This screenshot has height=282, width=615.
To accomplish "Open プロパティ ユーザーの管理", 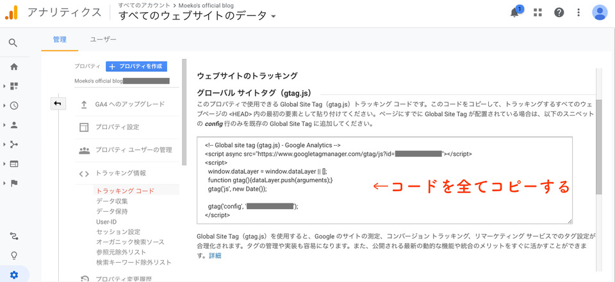I will (x=133, y=150).
